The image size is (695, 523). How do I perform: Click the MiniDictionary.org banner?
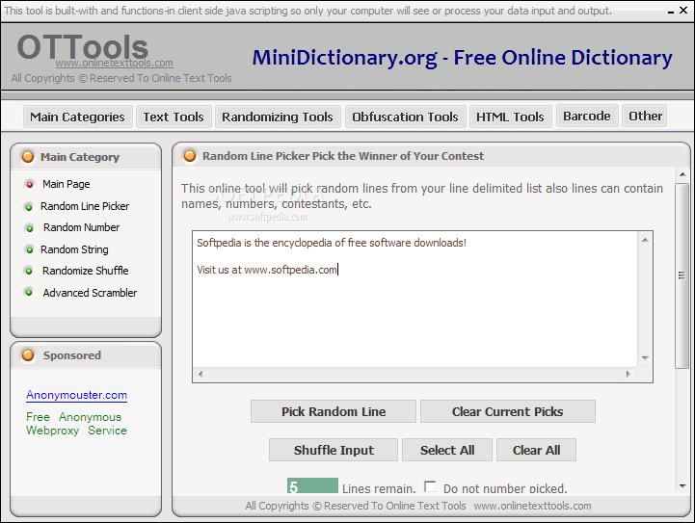pyautogui.click(x=462, y=58)
